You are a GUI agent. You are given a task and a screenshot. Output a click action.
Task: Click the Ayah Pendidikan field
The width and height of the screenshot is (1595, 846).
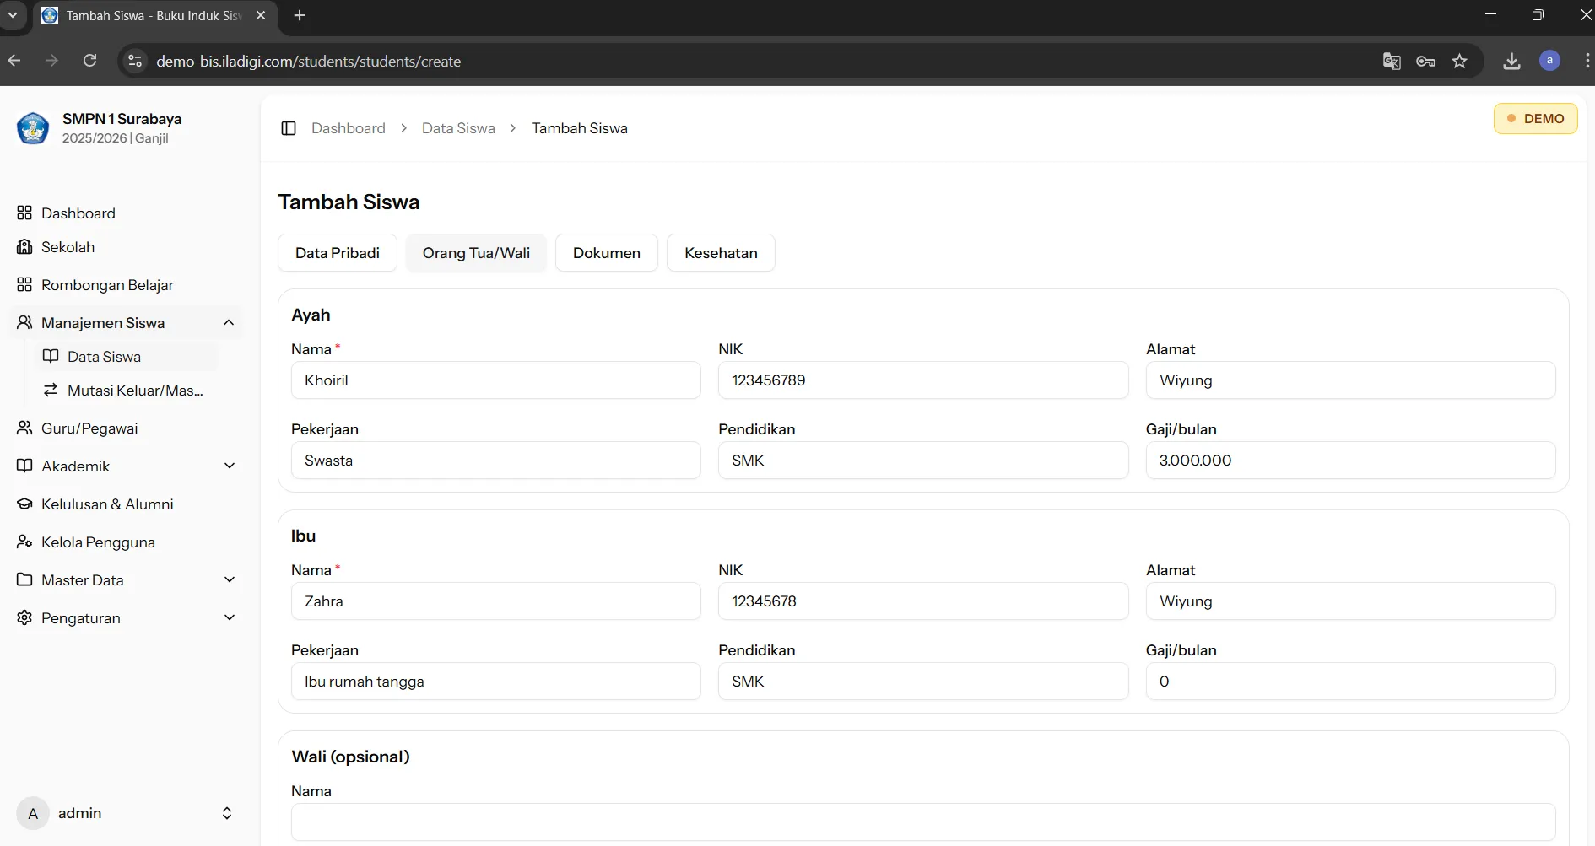click(x=923, y=461)
